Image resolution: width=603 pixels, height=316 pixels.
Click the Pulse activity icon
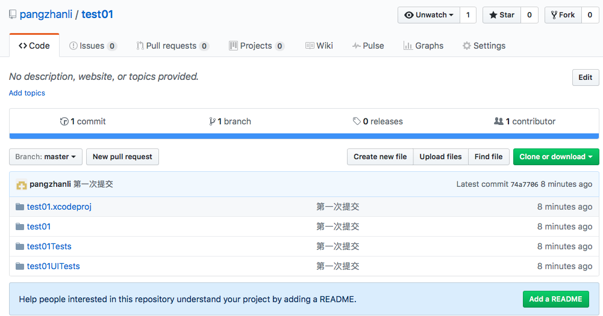click(357, 46)
